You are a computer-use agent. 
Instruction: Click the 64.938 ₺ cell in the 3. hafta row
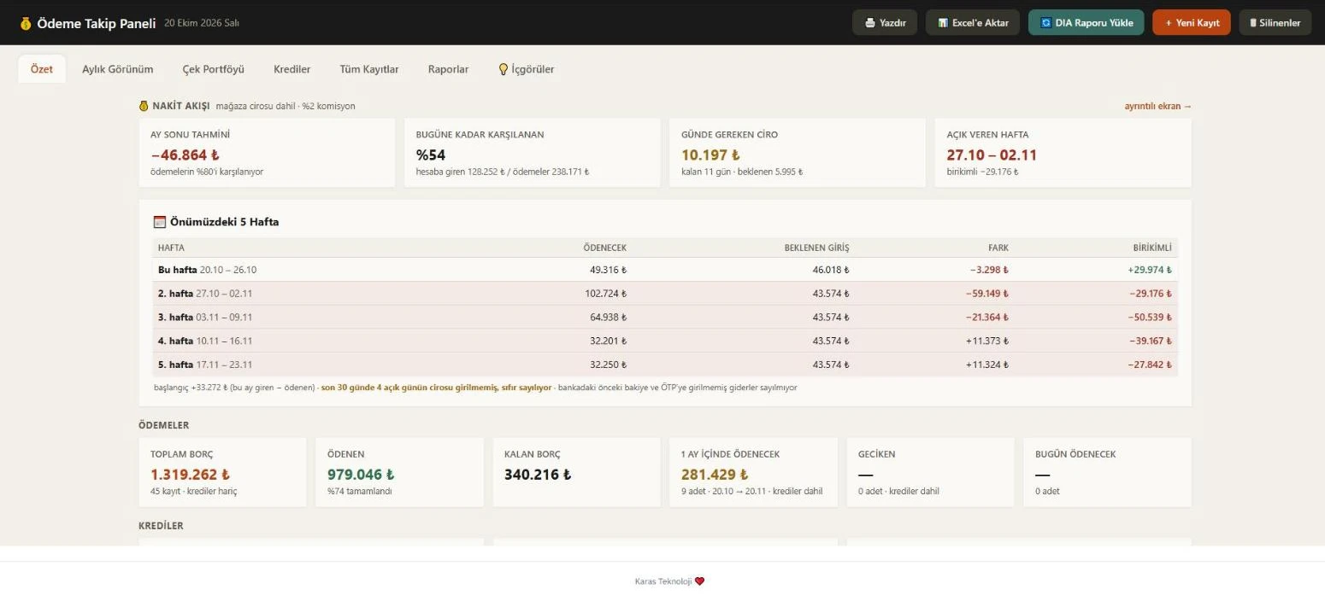click(x=608, y=318)
